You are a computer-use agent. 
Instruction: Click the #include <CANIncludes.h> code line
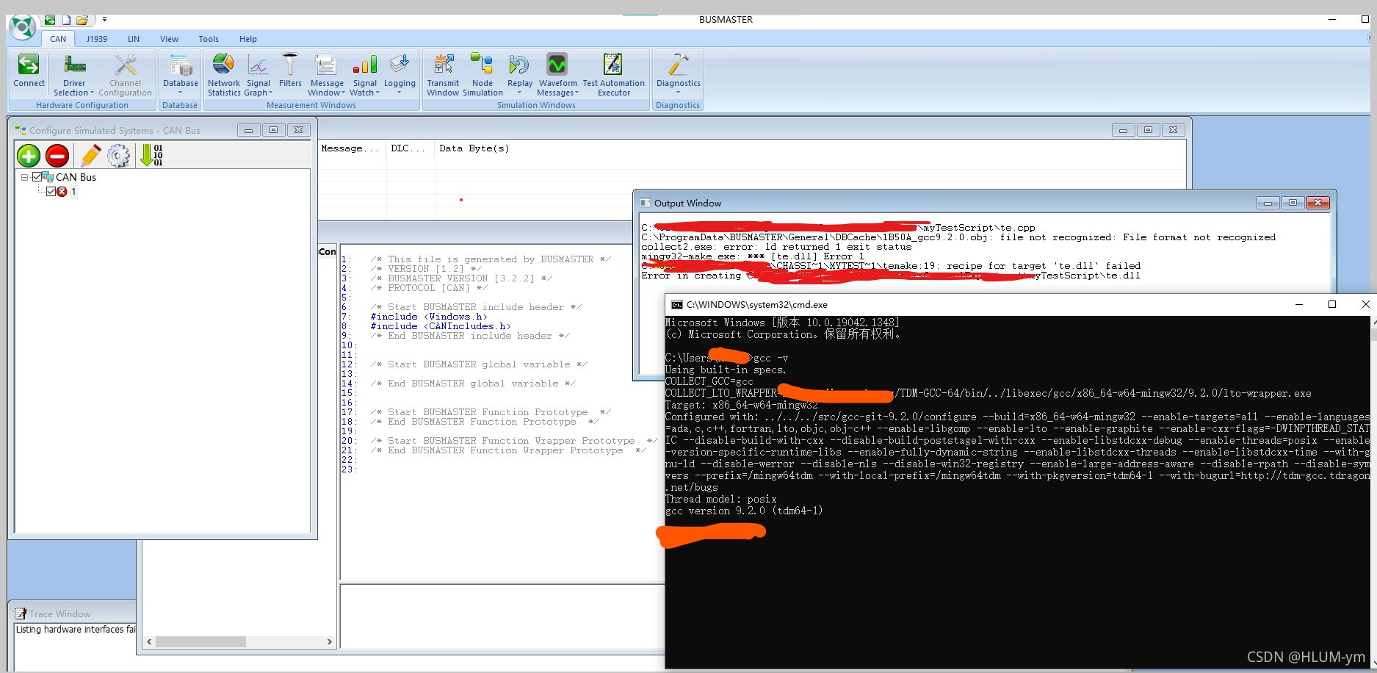pos(441,326)
